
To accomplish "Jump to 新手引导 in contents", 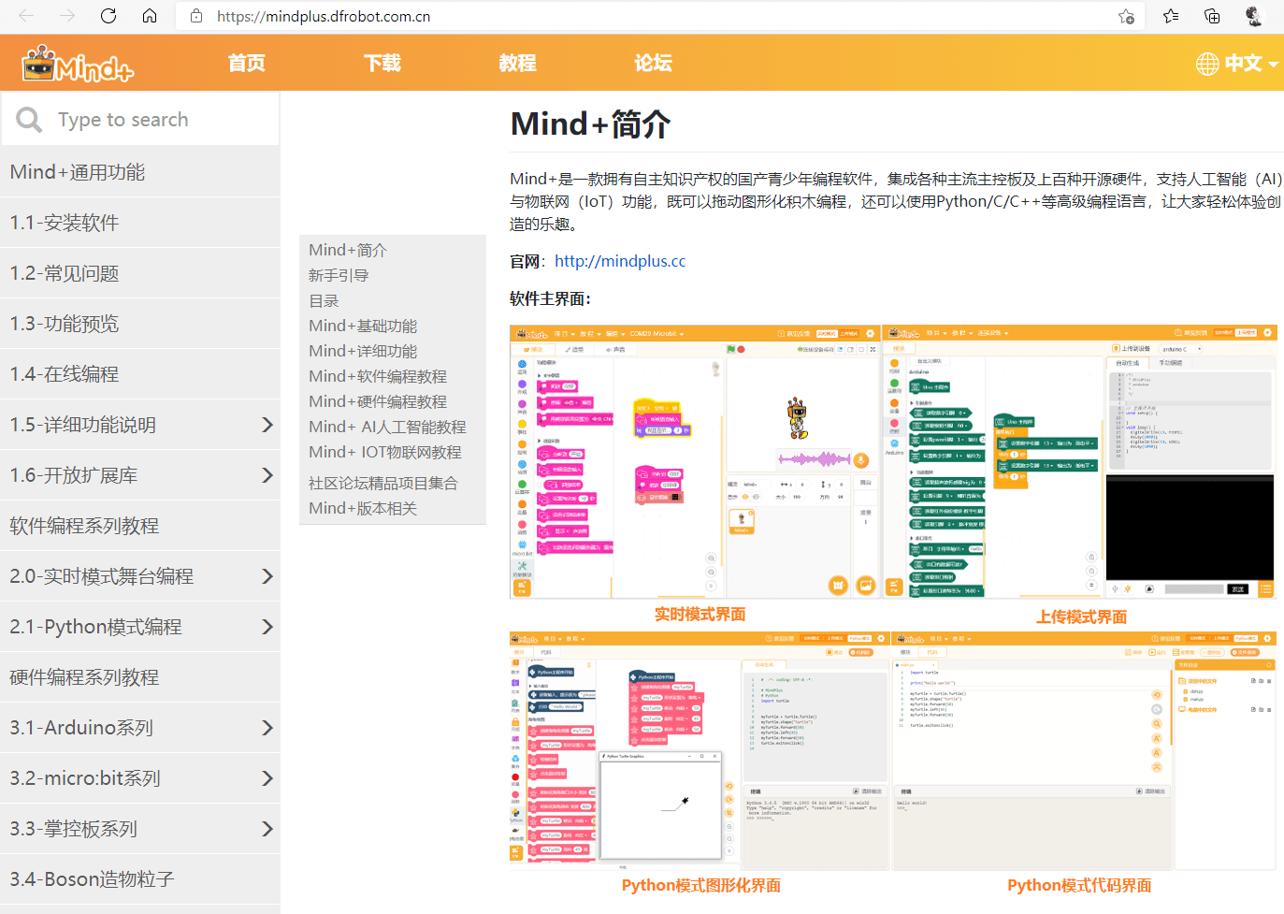I will pos(339,275).
